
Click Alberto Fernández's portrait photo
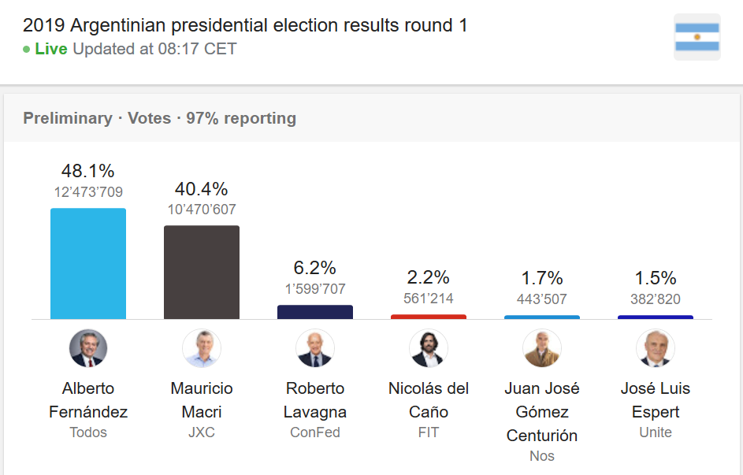point(88,348)
